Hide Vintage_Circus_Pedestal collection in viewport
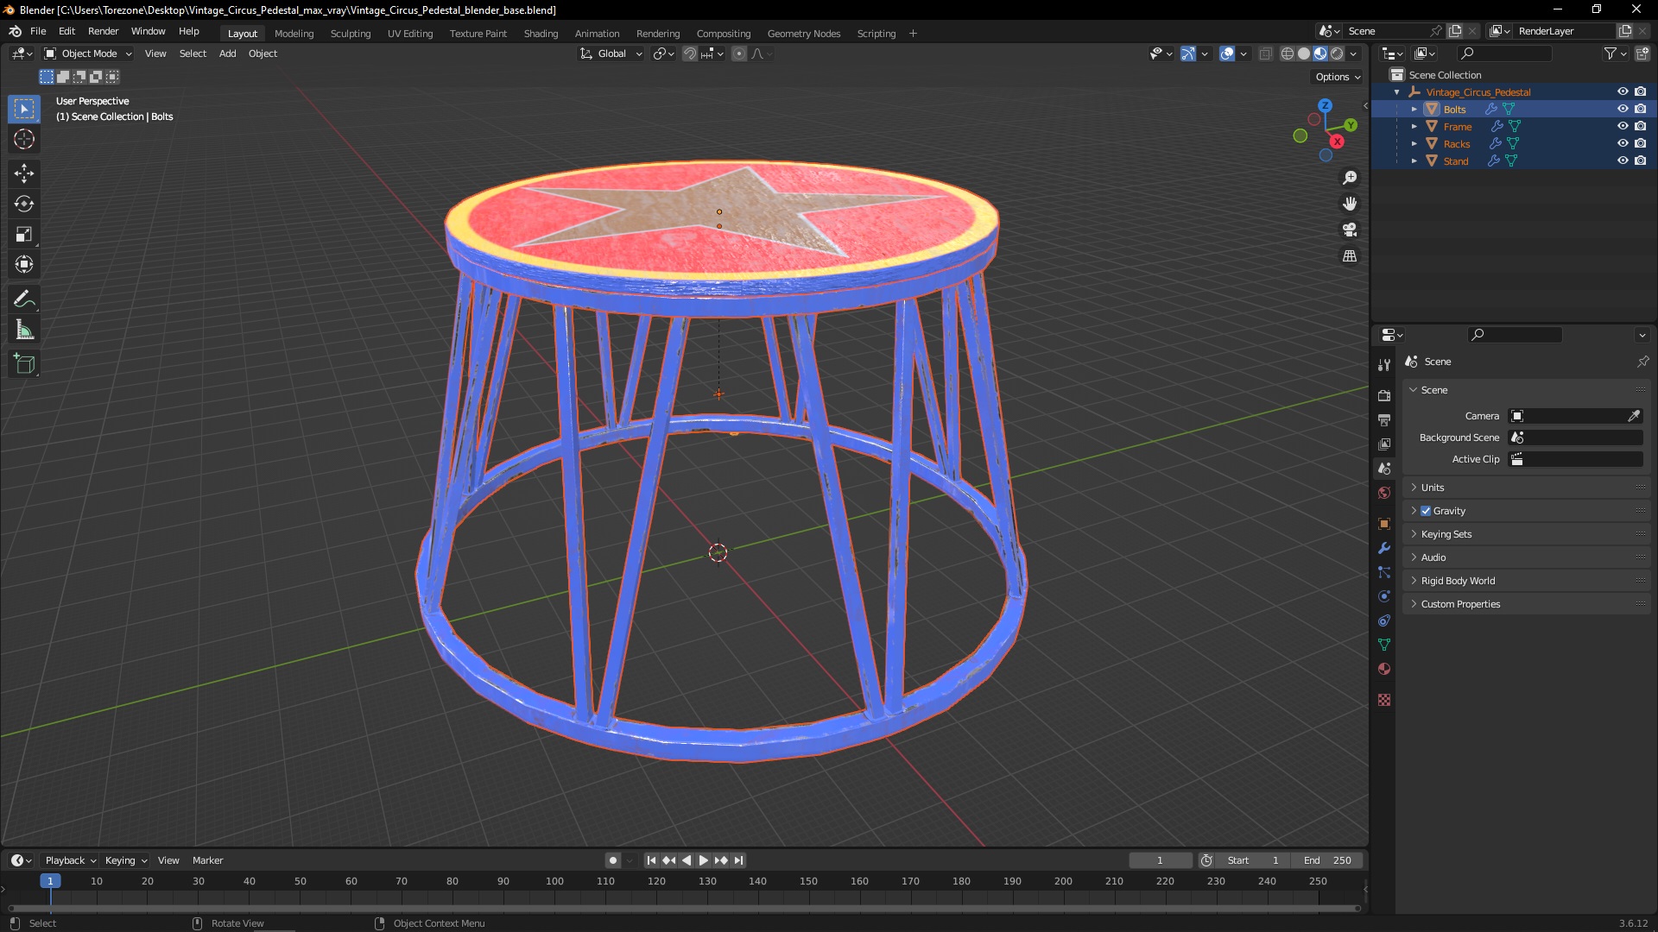Viewport: 1658px width, 932px height. click(1623, 92)
